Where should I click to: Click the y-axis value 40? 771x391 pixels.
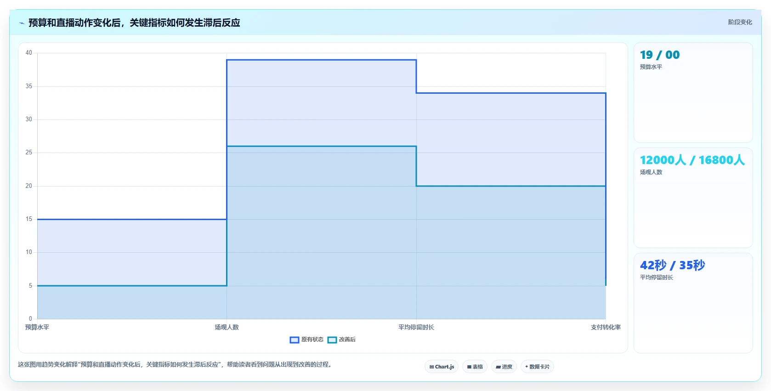(x=29, y=53)
